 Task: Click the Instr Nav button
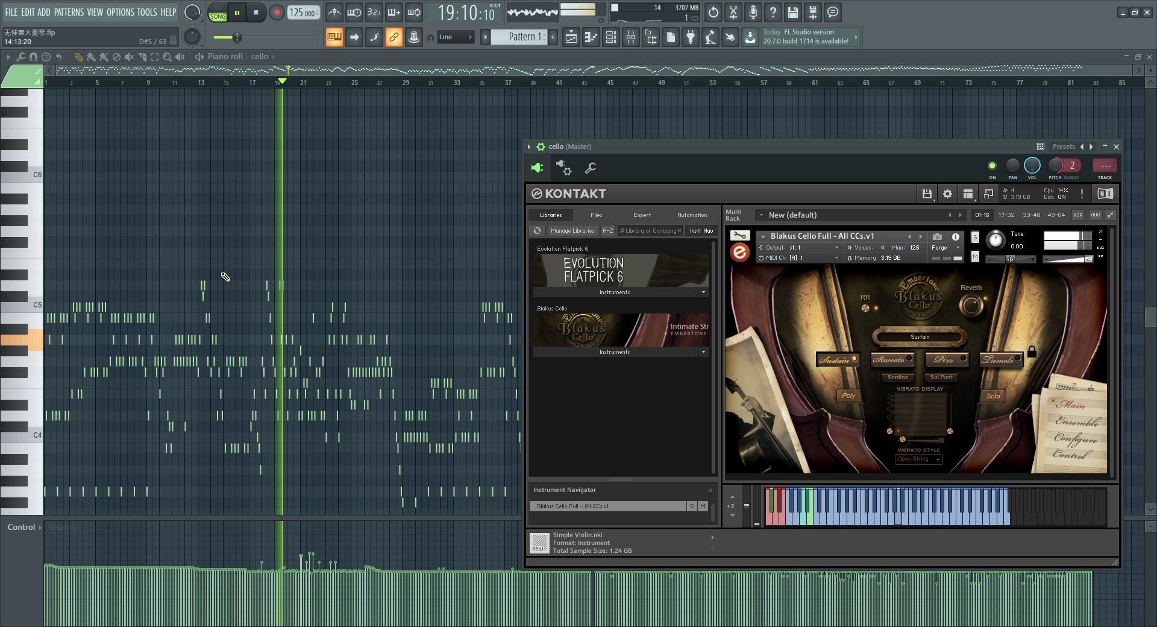[701, 231]
